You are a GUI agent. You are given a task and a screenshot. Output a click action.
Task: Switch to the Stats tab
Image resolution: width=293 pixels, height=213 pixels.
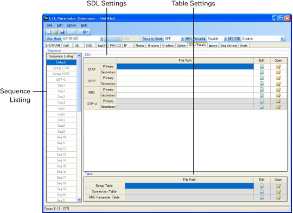(244, 46)
